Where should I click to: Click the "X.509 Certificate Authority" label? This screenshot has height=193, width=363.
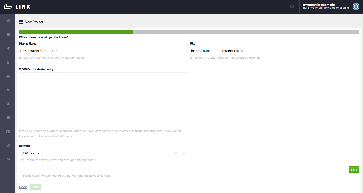pos(36,69)
